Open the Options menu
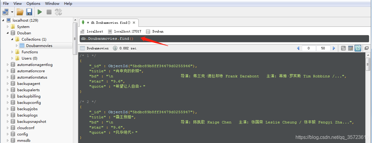 [x=33, y=4]
